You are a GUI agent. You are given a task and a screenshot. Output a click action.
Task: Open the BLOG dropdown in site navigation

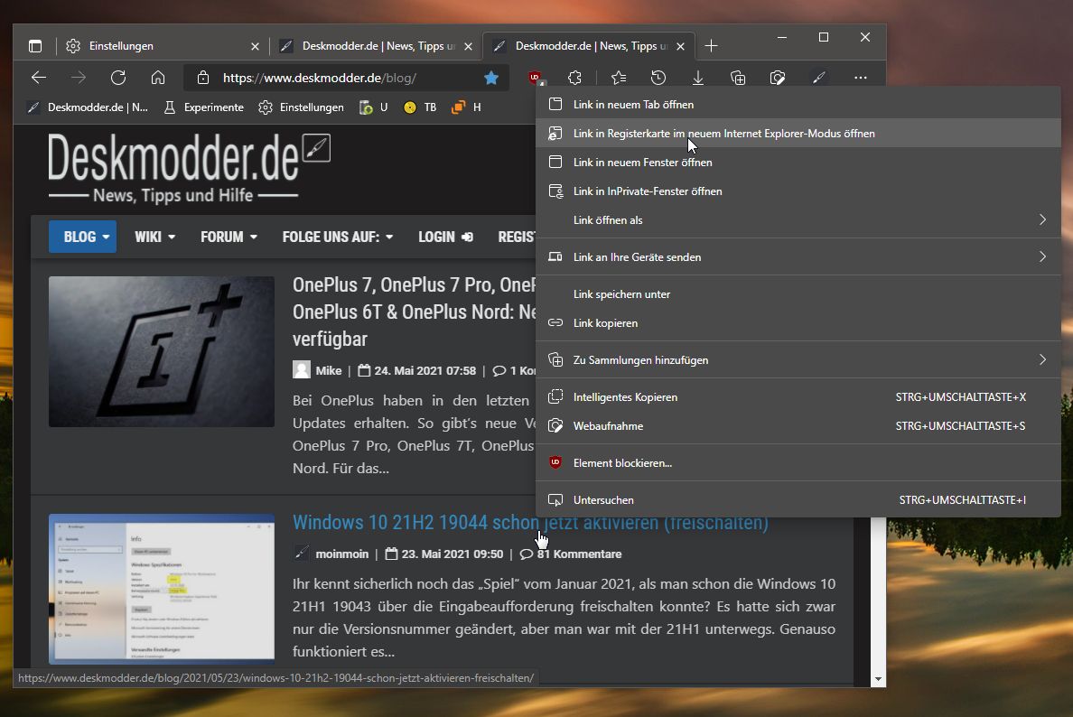point(83,237)
